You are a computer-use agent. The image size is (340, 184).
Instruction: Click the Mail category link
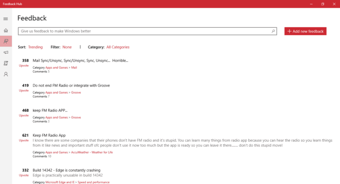pyautogui.click(x=74, y=68)
